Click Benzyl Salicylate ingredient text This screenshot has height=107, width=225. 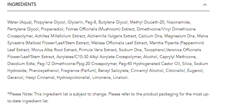[x=113, y=71]
